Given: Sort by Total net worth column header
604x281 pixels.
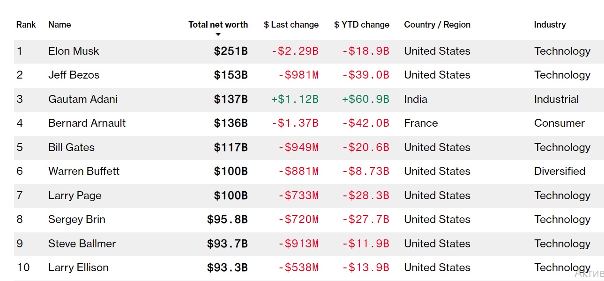Looking at the screenshot, I should (x=218, y=25).
